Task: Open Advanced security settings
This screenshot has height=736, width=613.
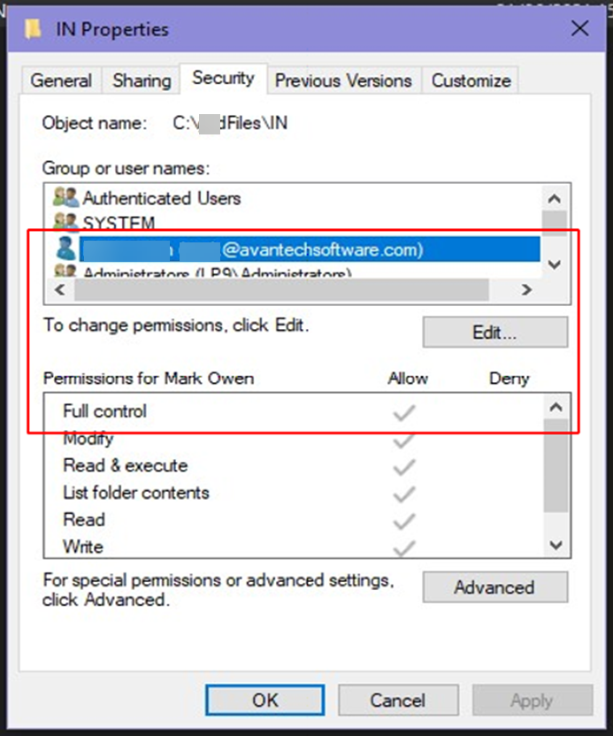Action: coord(494,587)
